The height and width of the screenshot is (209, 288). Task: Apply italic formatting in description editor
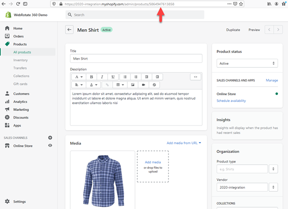102,77
